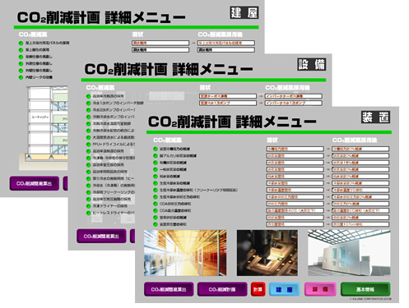The height and width of the screenshot is (308, 409).
Task: Click 採用後 field in 窒素供給量の削減 row
Action: click(360, 218)
